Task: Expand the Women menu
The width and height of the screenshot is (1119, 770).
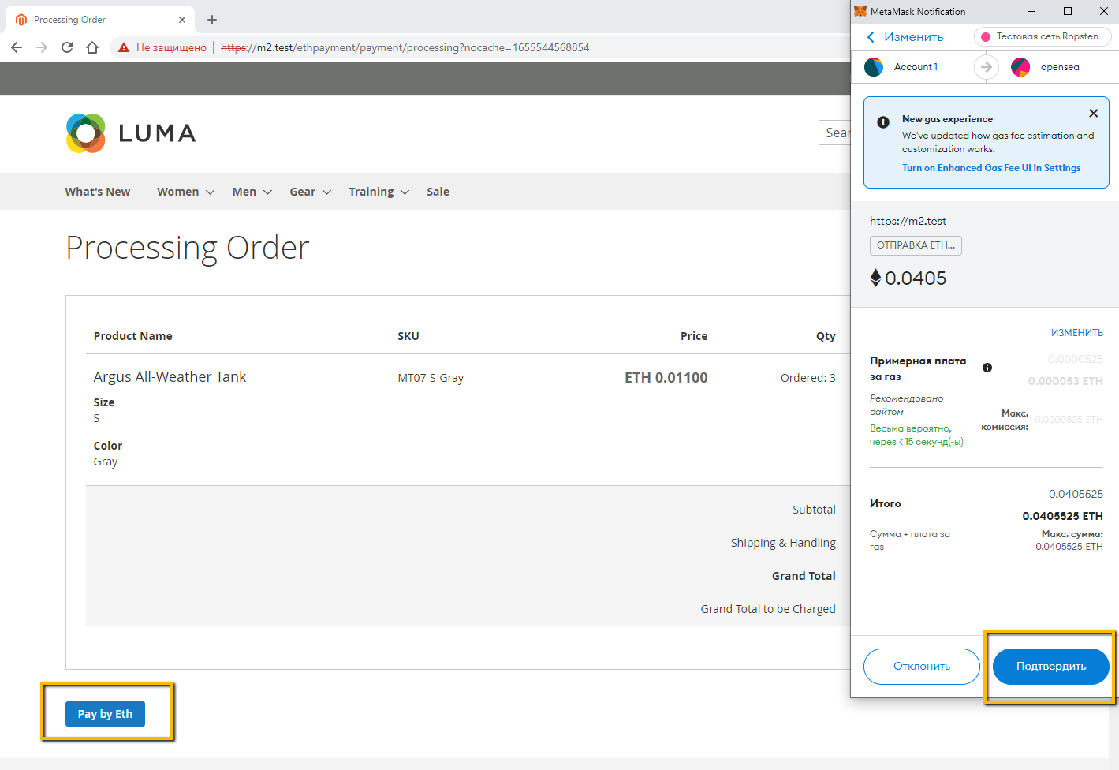Action: click(185, 192)
